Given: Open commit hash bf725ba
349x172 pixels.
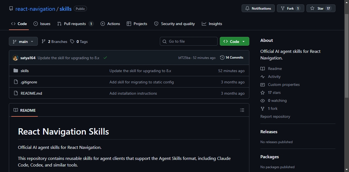Looking at the screenshot, I should click(x=184, y=58).
